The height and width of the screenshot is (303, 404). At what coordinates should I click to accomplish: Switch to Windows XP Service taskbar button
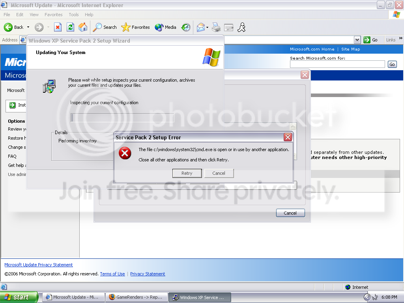click(200, 297)
